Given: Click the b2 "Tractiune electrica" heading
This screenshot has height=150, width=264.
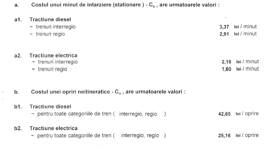Looking at the screenshot, I should 54,128.
